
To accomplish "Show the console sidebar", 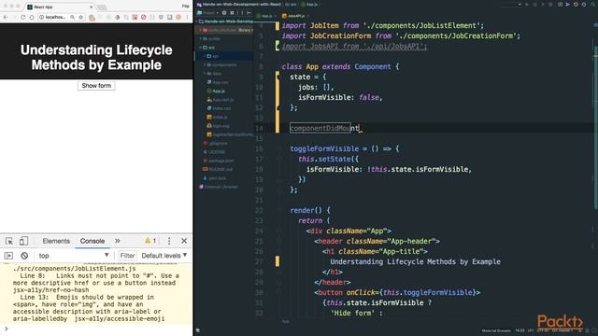I will tap(8, 256).
